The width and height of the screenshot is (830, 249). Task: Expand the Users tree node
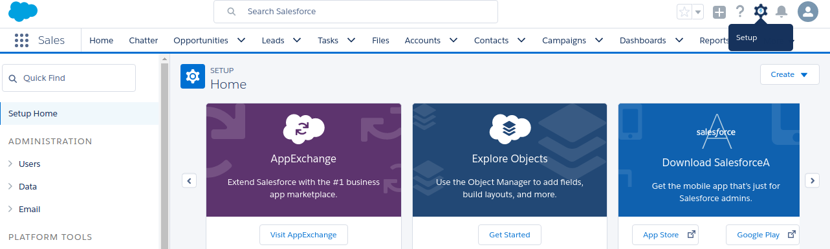tap(10, 164)
